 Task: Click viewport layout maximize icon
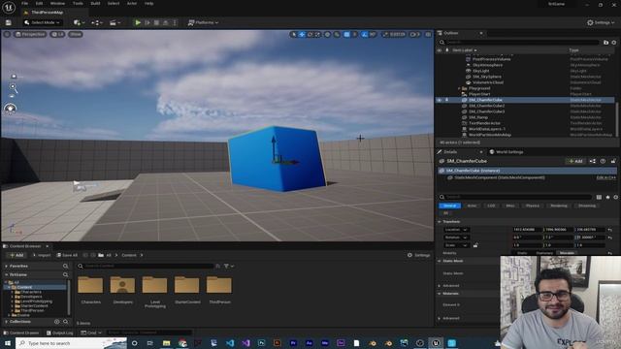428,35
